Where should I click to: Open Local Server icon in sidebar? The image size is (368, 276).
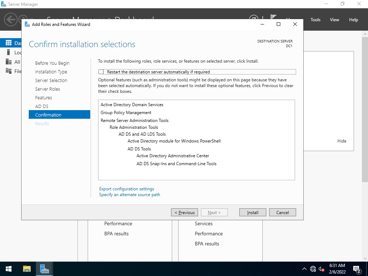9,52
